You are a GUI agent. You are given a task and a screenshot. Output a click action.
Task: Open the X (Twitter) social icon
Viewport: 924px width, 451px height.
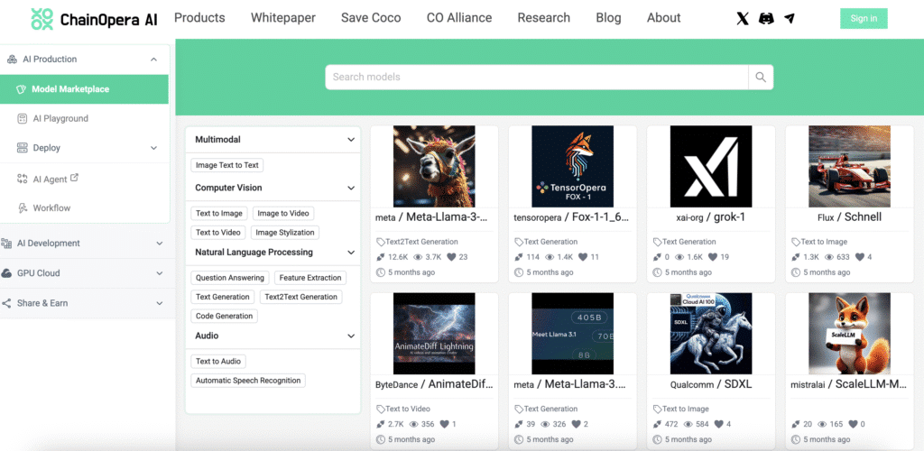point(743,18)
